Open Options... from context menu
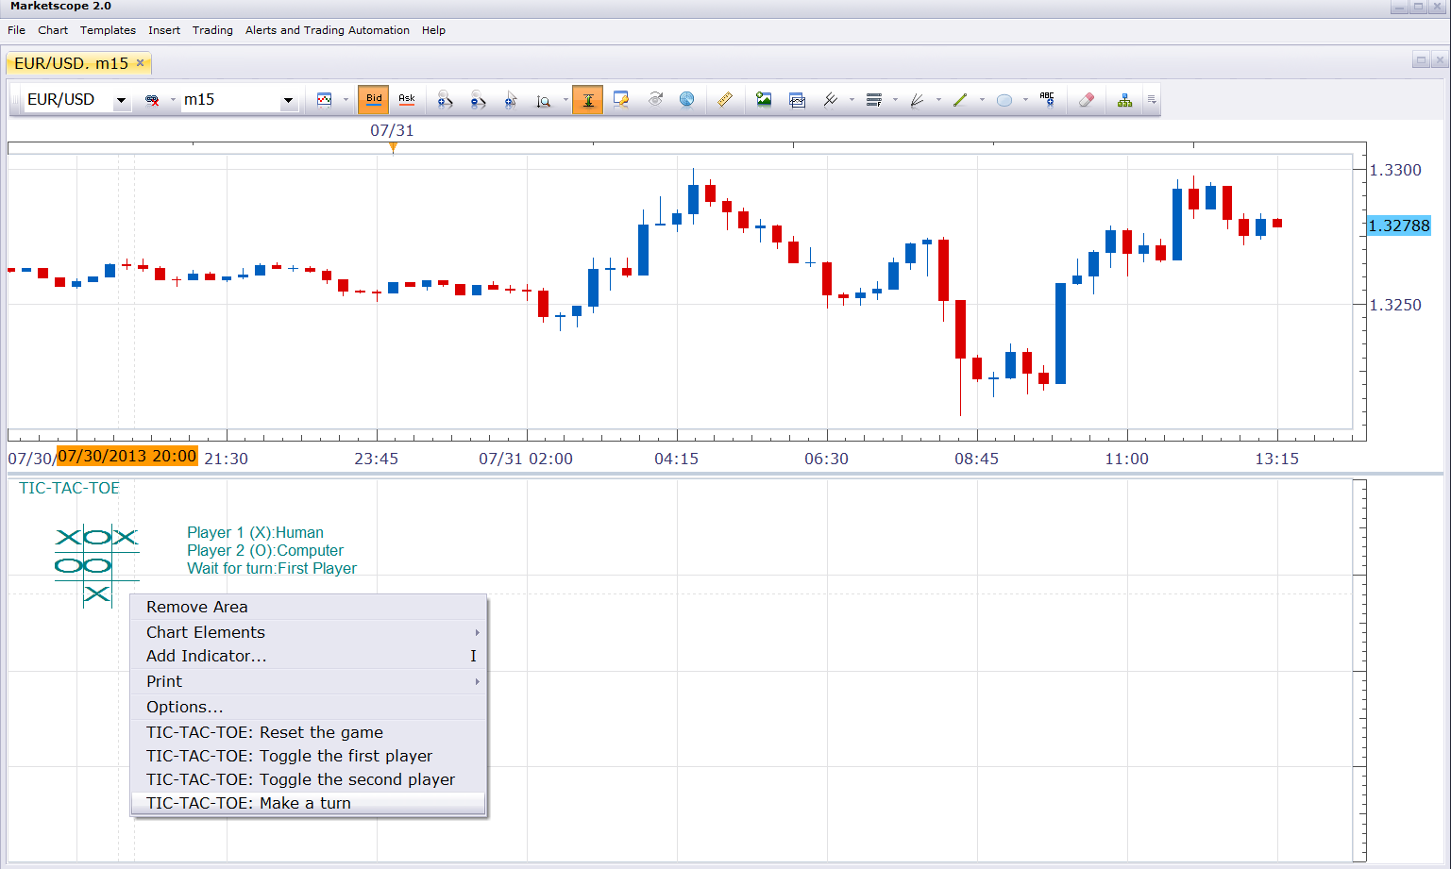 tap(309, 707)
